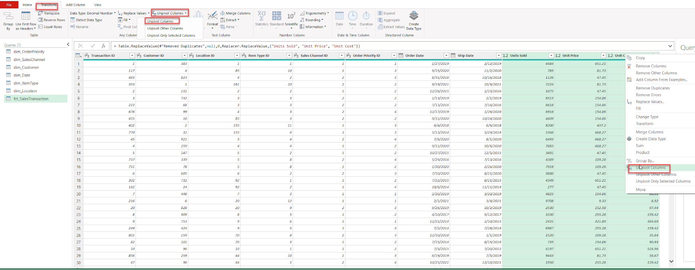Click Count Rows in the ribbon
The height and width of the screenshot is (270, 695).
50,27
